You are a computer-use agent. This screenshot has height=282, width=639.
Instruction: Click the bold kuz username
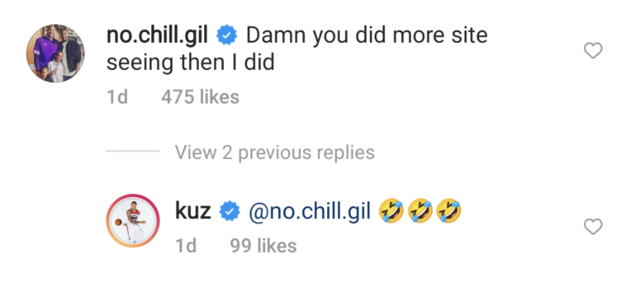(193, 211)
